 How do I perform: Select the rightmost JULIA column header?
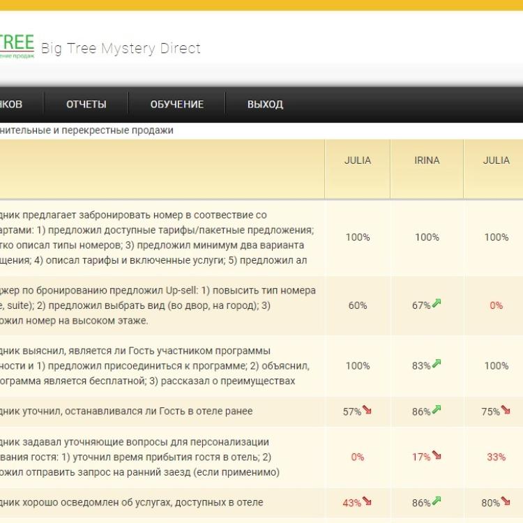coord(496,160)
